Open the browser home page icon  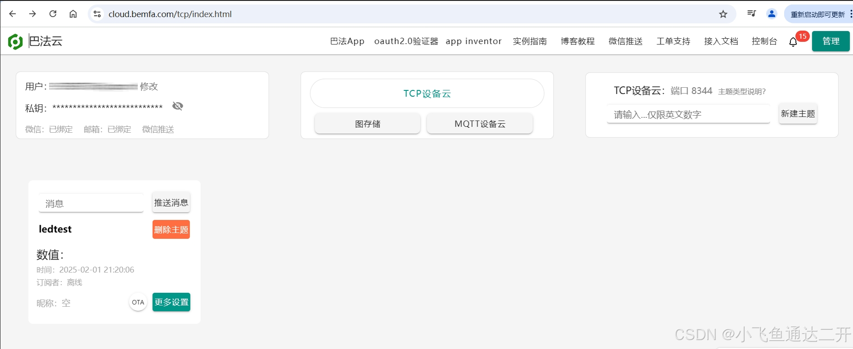tap(73, 14)
